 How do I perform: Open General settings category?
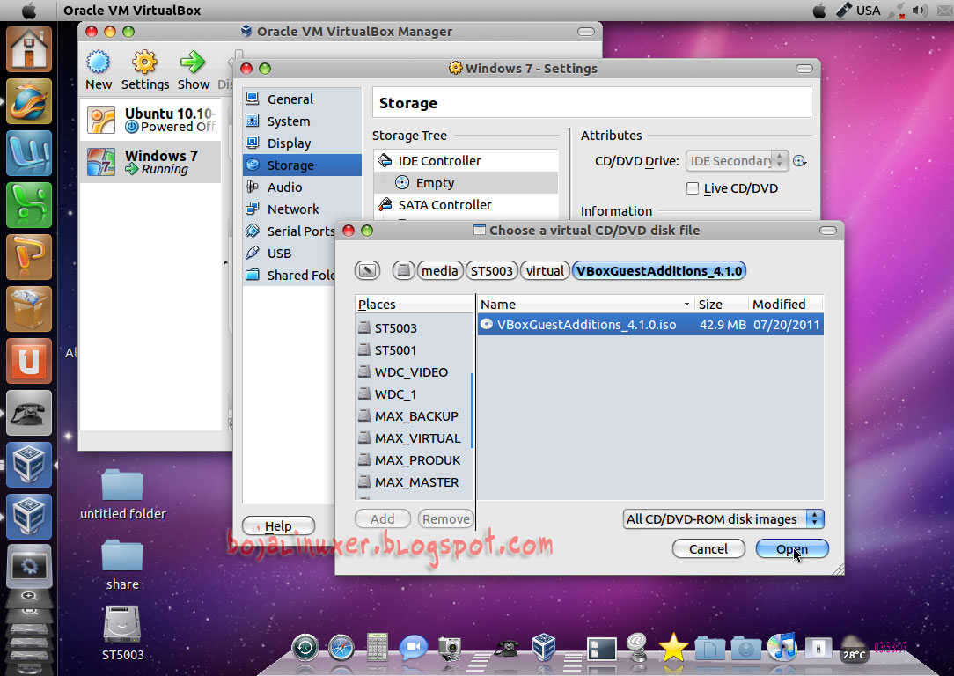coord(302,99)
